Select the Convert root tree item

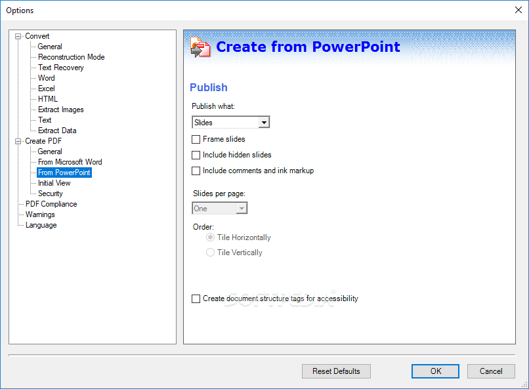pos(37,36)
